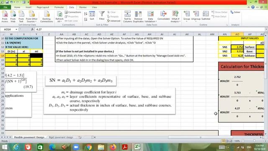
Task: Open Advanced filter options
Action: (x=113, y=21)
